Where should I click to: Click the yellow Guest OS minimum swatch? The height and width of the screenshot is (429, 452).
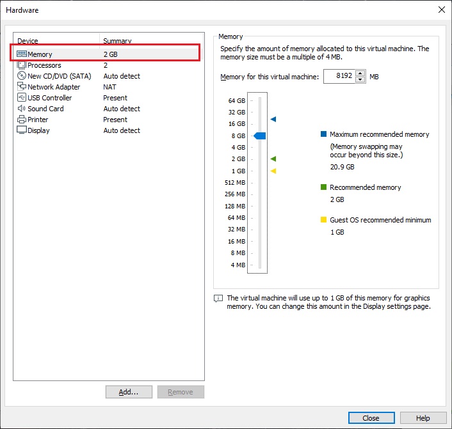tap(323, 220)
